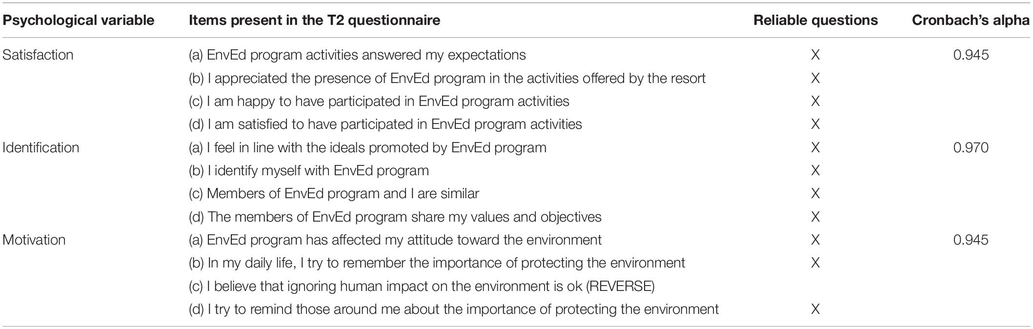The image size is (1033, 329).
Task: Click the X mark for 'I identify myself' item
Action: point(815,170)
